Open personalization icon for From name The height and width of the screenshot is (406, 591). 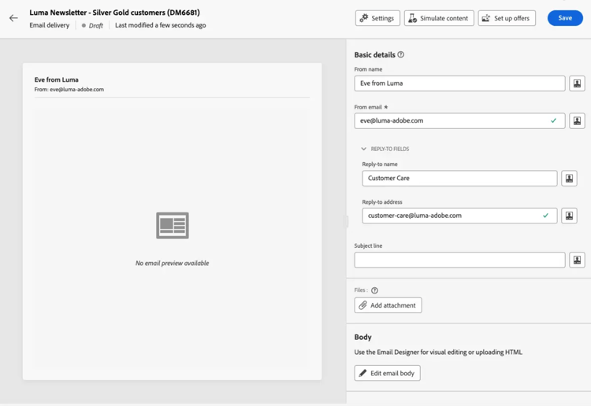(x=577, y=83)
